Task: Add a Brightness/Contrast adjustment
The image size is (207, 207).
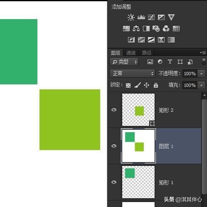Action: [131, 17]
